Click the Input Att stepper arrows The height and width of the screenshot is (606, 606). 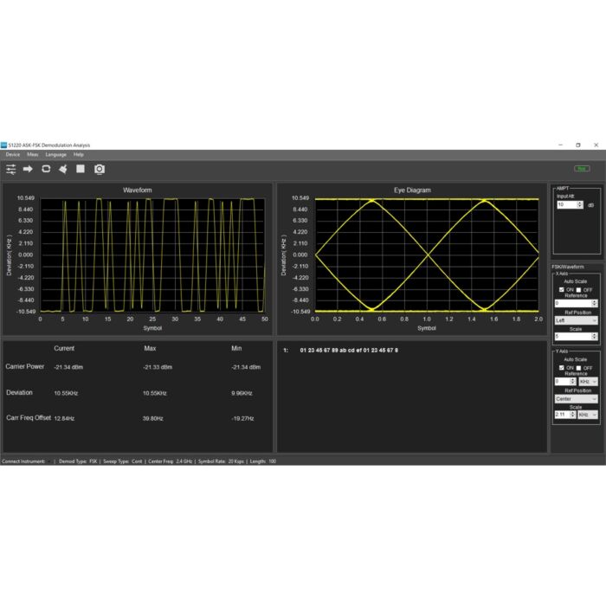pos(581,205)
